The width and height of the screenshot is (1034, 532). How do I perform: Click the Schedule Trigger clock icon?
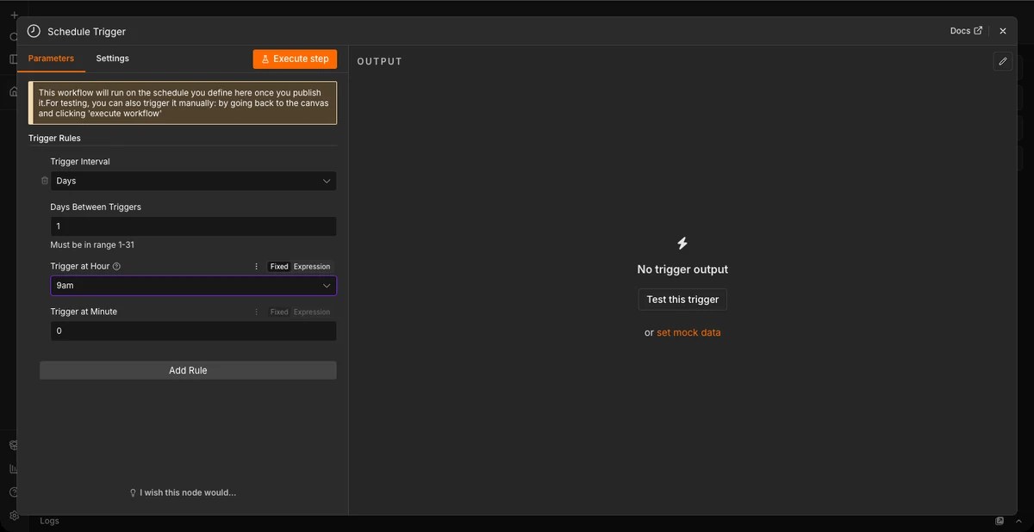[x=34, y=31]
